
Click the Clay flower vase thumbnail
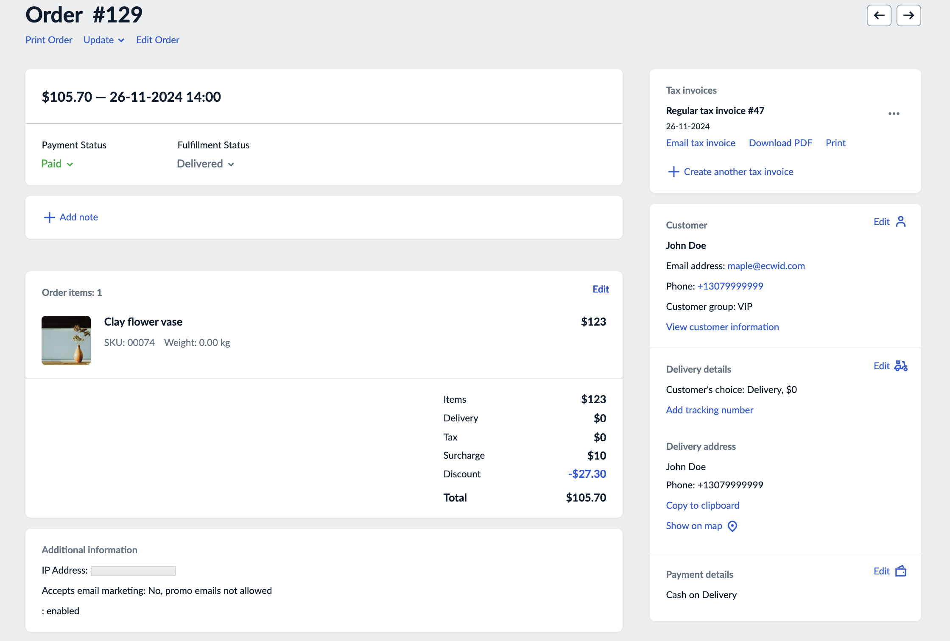(x=66, y=340)
